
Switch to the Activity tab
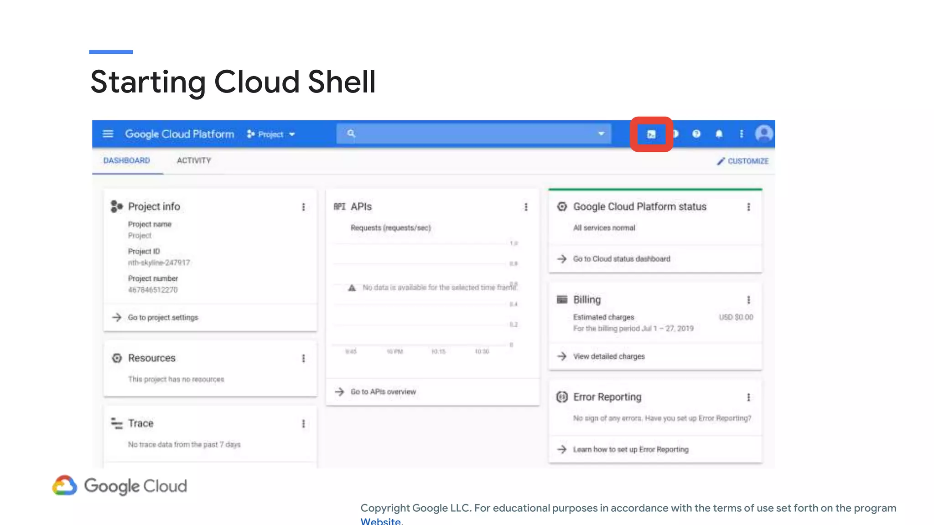[194, 161]
